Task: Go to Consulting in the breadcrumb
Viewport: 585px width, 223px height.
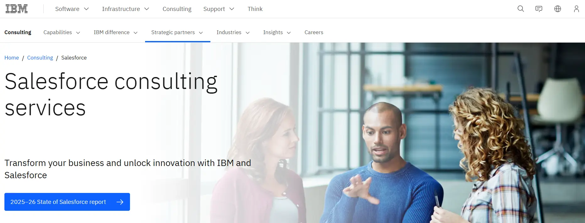Action: [40, 58]
